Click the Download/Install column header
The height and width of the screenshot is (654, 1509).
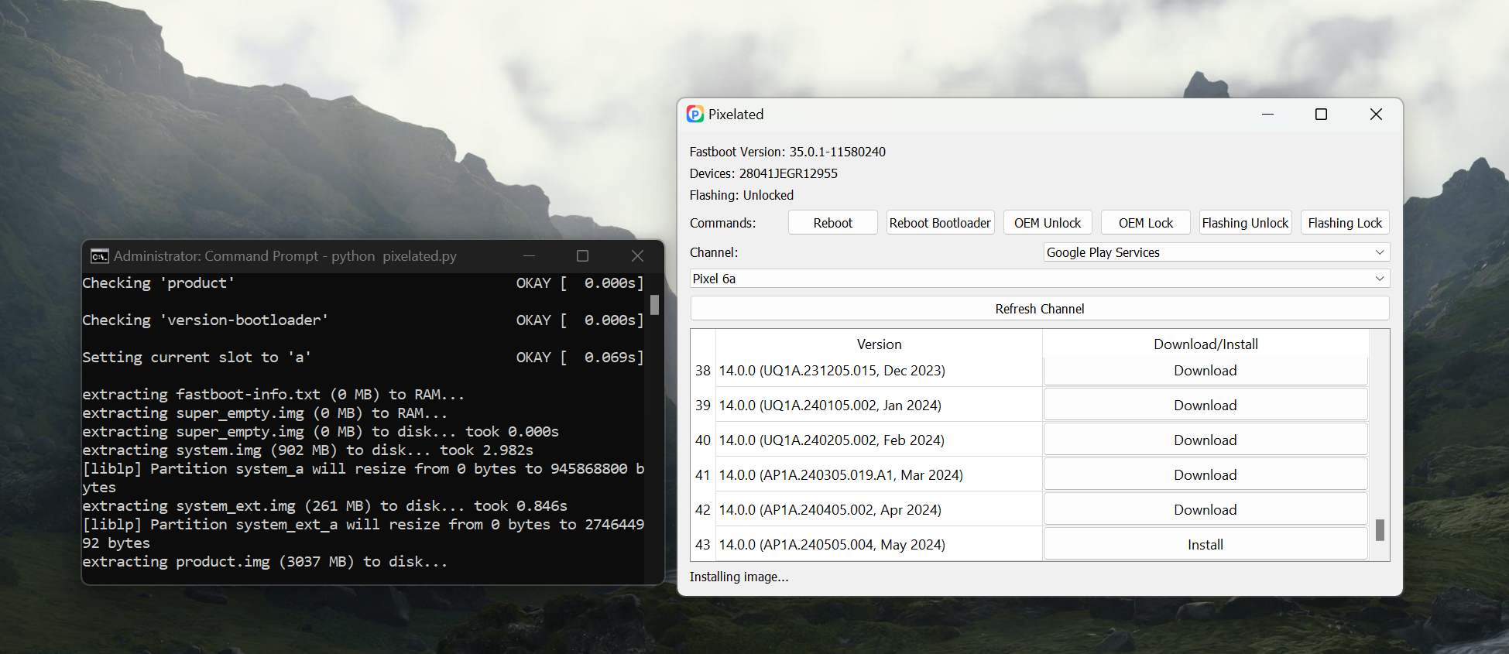point(1205,344)
